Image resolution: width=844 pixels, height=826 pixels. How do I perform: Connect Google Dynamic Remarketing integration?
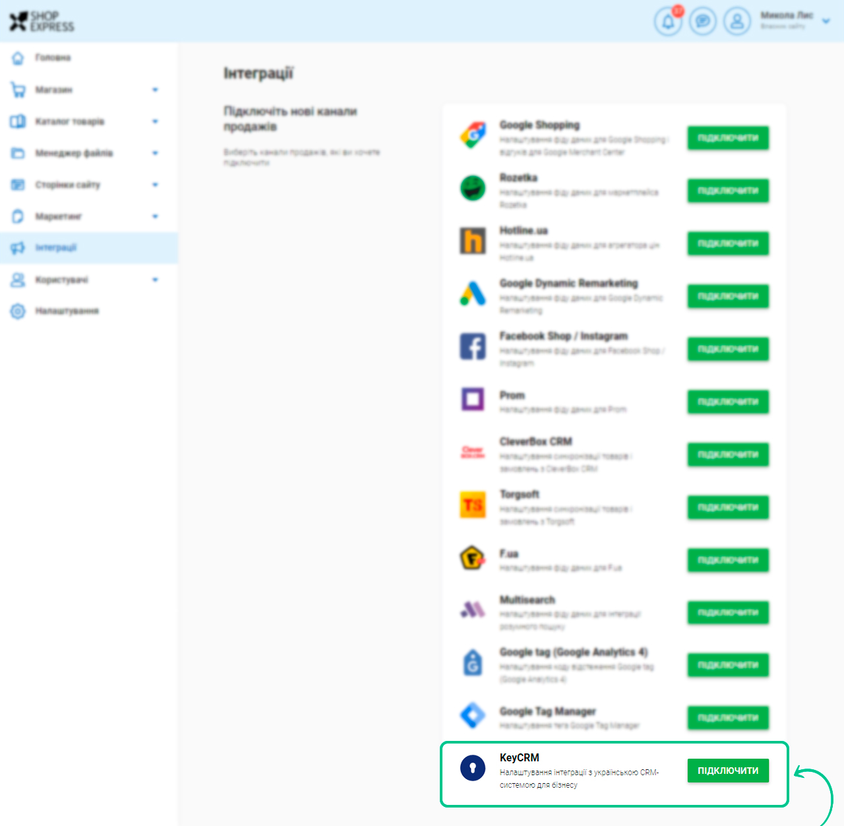(728, 296)
